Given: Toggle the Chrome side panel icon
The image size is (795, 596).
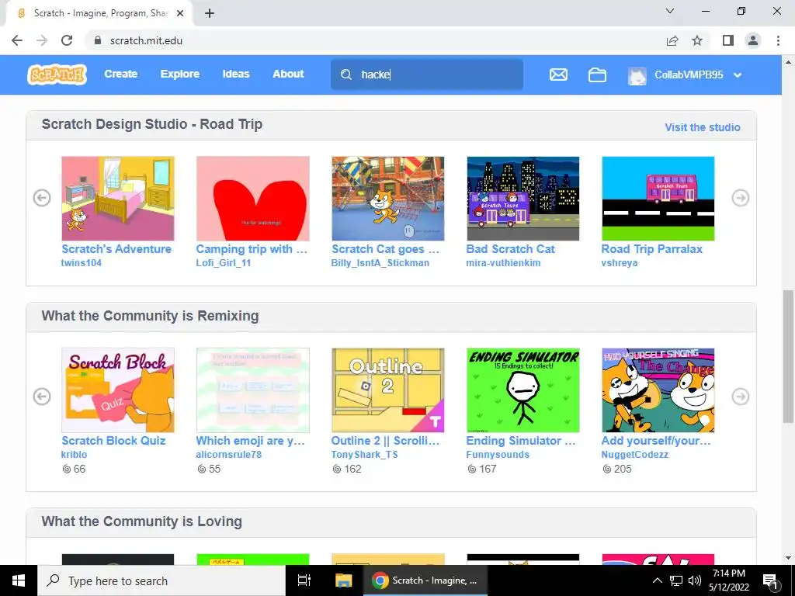Looking at the screenshot, I should tap(728, 40).
